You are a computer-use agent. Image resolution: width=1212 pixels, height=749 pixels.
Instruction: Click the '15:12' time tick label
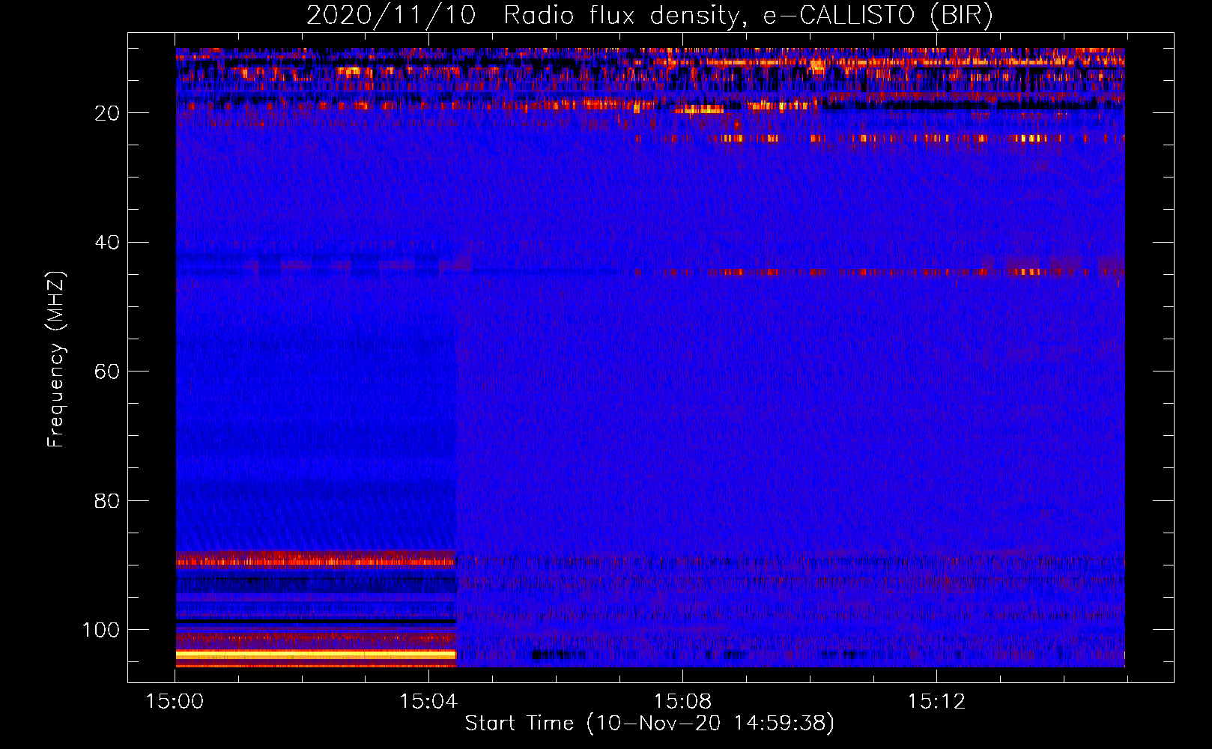pyautogui.click(x=936, y=702)
